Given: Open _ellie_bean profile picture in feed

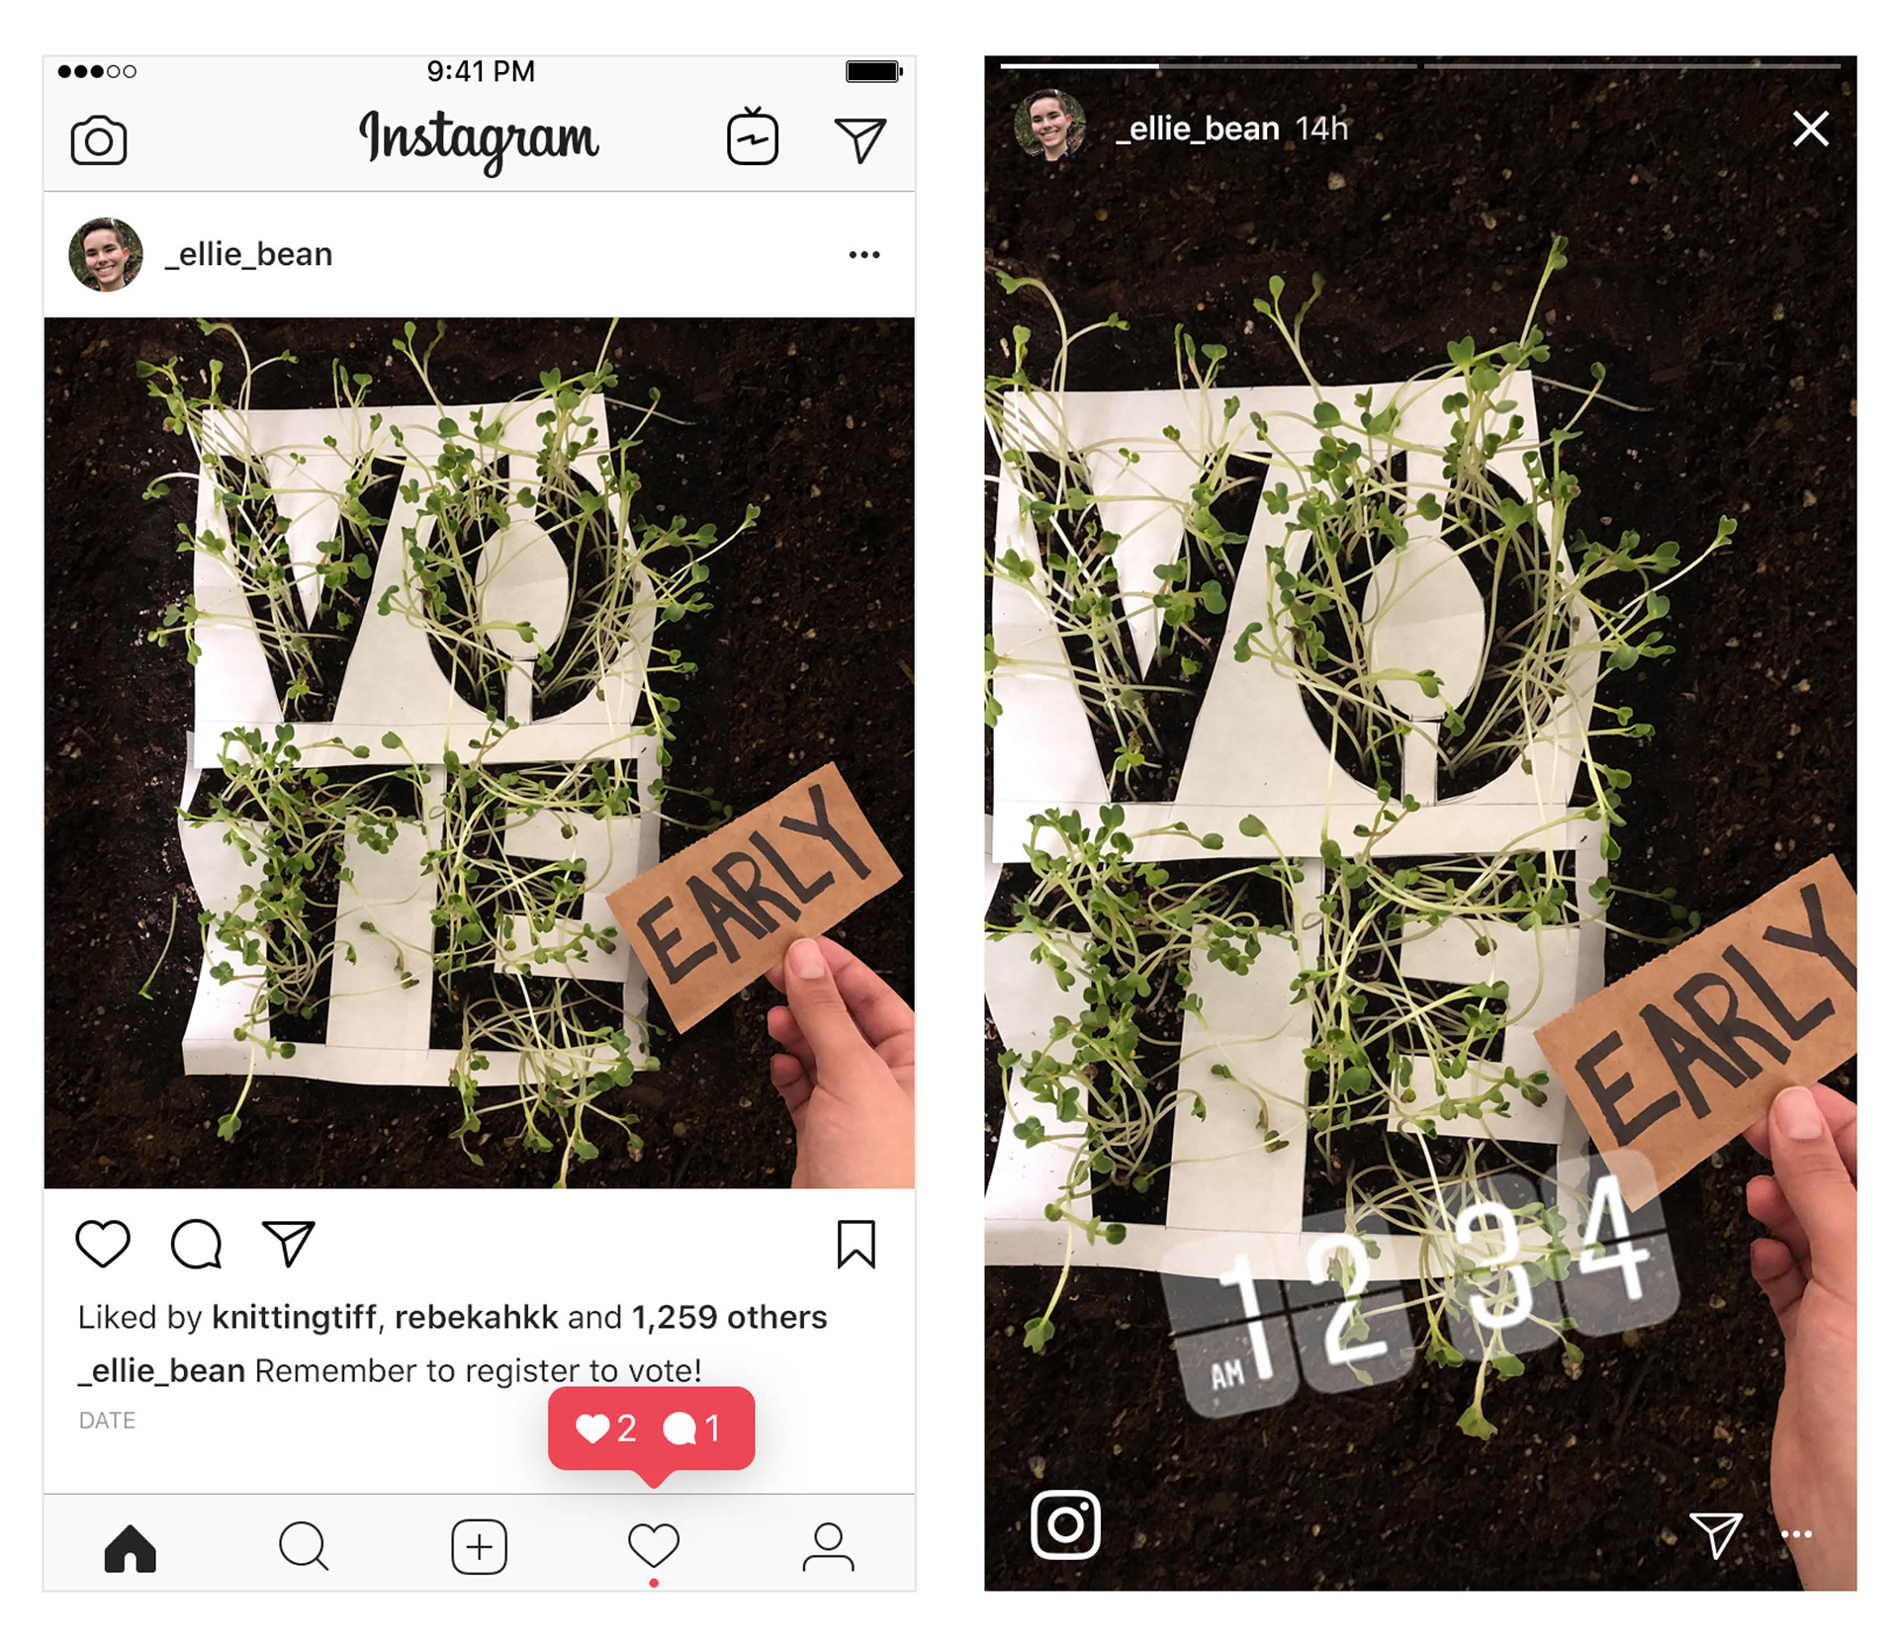Looking at the screenshot, I should 106,255.
